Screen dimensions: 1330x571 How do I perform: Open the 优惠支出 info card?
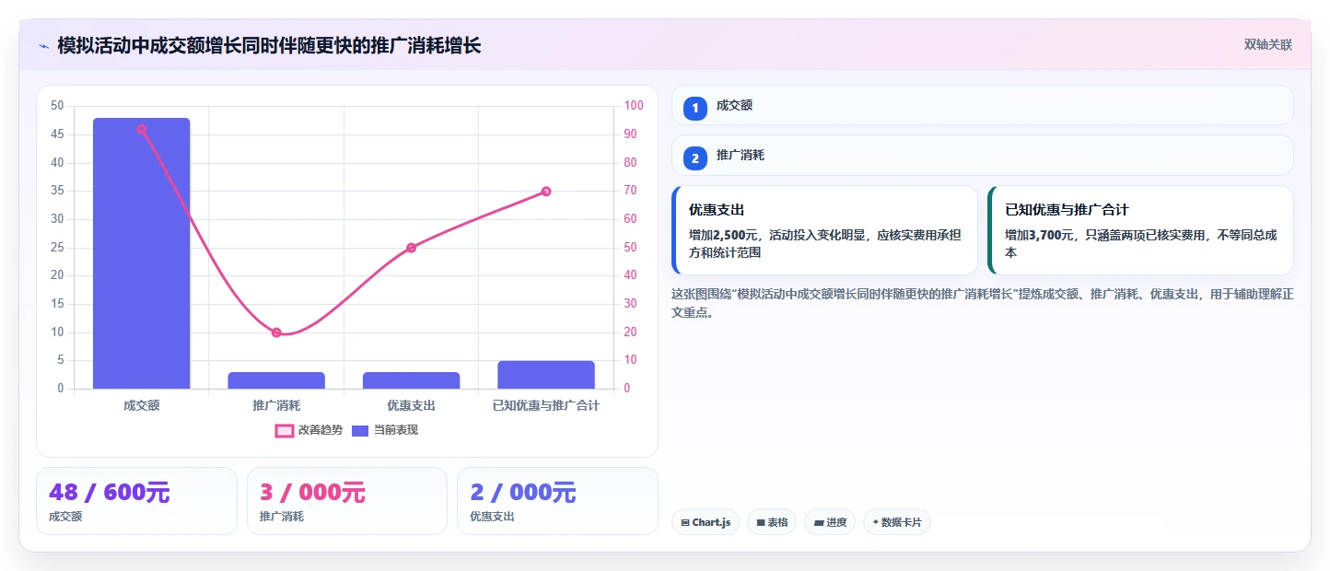coord(824,230)
